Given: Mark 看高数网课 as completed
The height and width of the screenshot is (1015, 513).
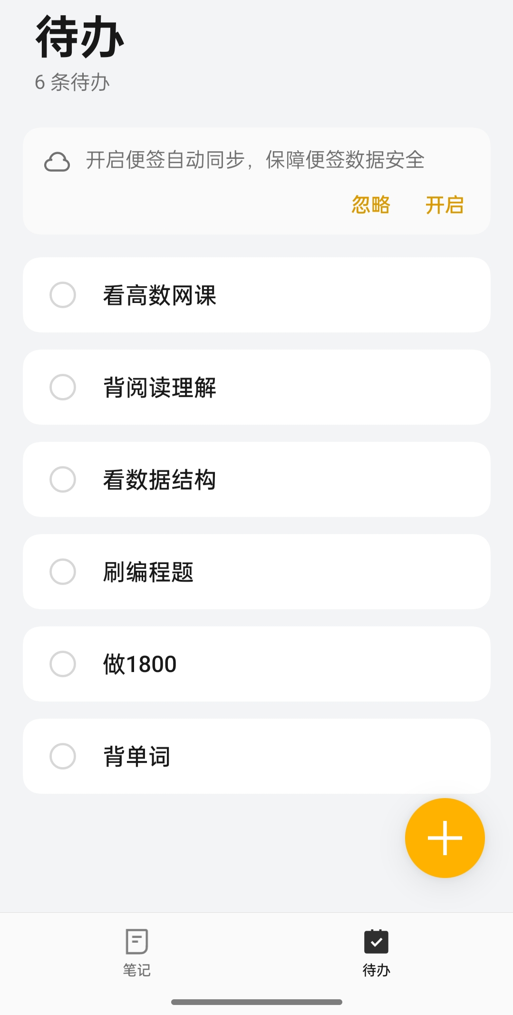Looking at the screenshot, I should point(63,295).
